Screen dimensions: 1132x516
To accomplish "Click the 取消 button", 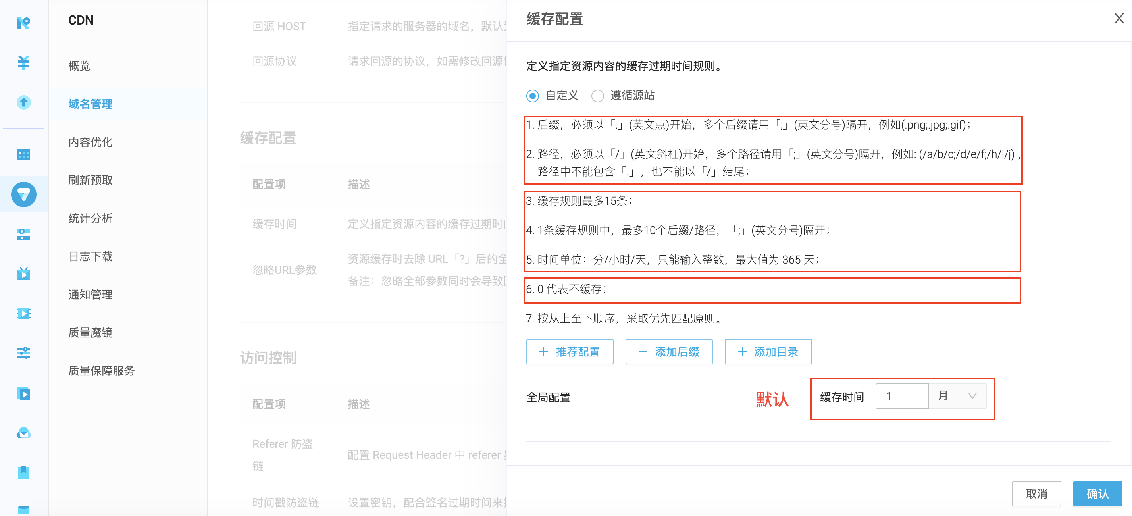I will [x=1036, y=494].
